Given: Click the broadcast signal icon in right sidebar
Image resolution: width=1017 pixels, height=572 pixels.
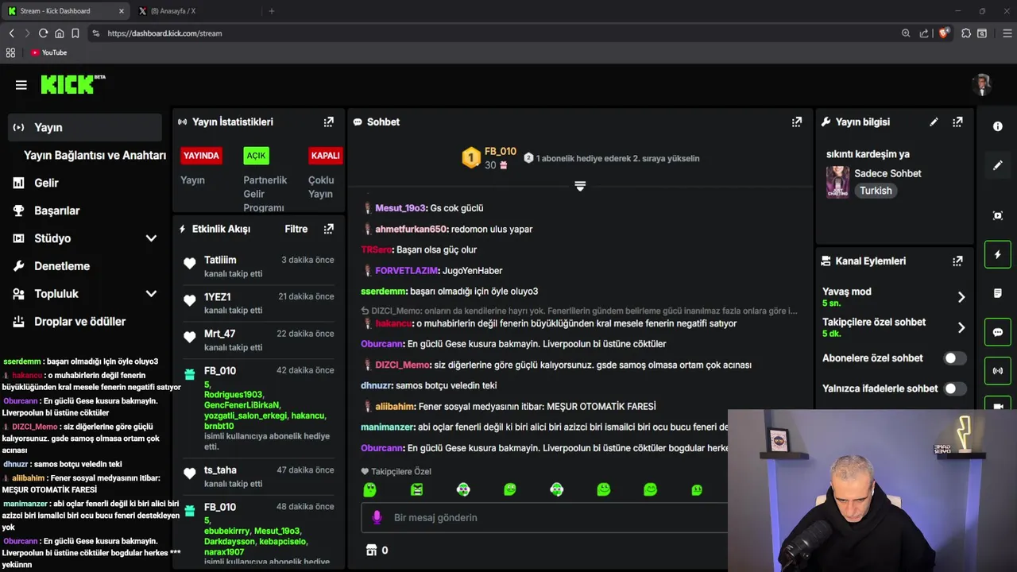Looking at the screenshot, I should pos(998,371).
